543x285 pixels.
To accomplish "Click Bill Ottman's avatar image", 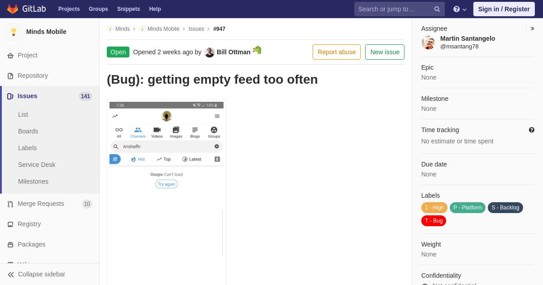I will pos(209,52).
